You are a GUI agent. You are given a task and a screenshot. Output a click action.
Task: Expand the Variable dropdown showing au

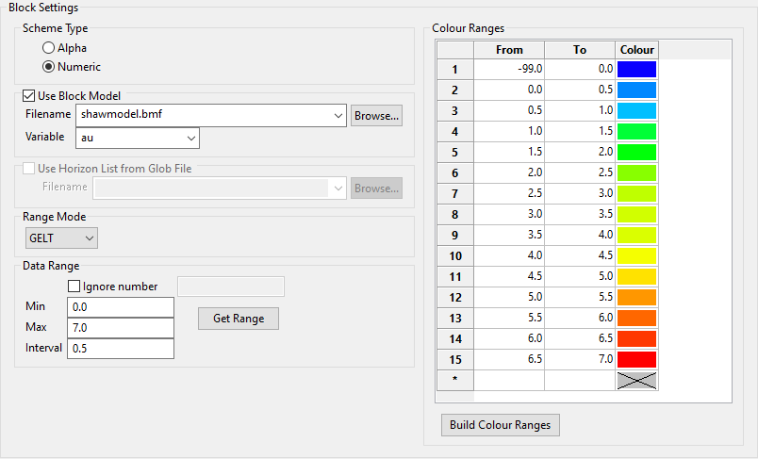click(191, 138)
